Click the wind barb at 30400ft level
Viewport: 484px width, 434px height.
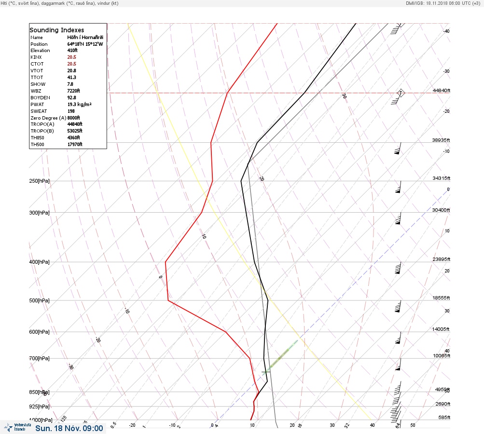398,218
